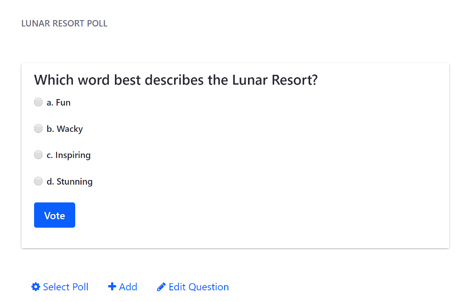Click the word "Question" in Edit Question
The height and width of the screenshot is (302, 467).
click(x=209, y=287)
